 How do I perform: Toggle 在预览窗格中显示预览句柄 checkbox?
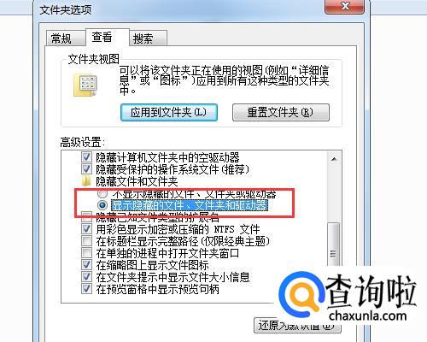tap(86, 289)
